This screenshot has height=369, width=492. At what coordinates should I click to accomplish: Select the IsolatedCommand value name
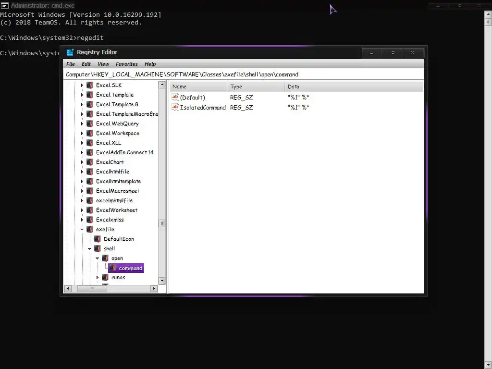(203, 107)
